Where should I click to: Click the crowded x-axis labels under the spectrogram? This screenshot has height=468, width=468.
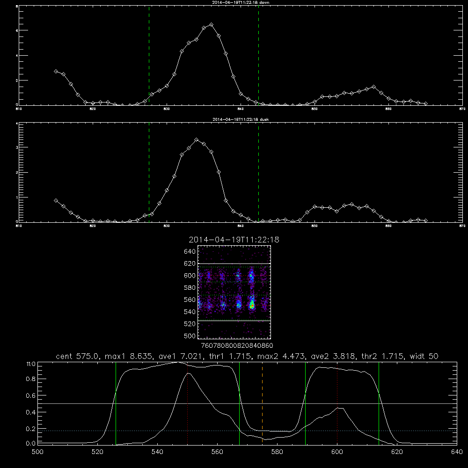pos(237,346)
